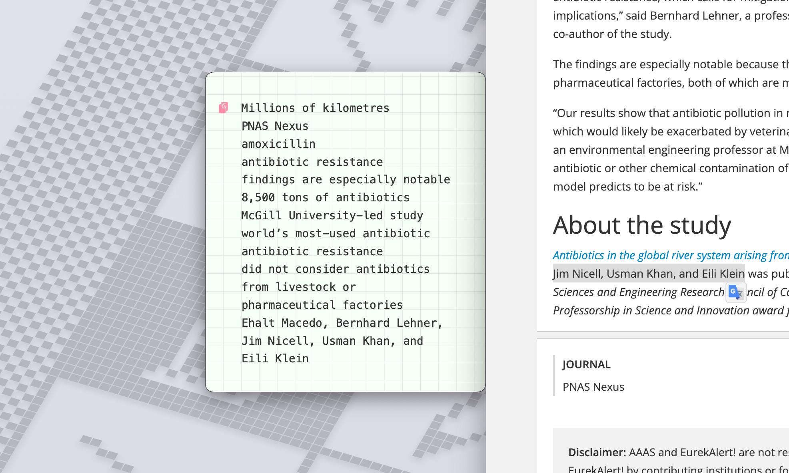Click the bold "Disclaimer:" text
The width and height of the screenshot is (789, 473).
596,452
